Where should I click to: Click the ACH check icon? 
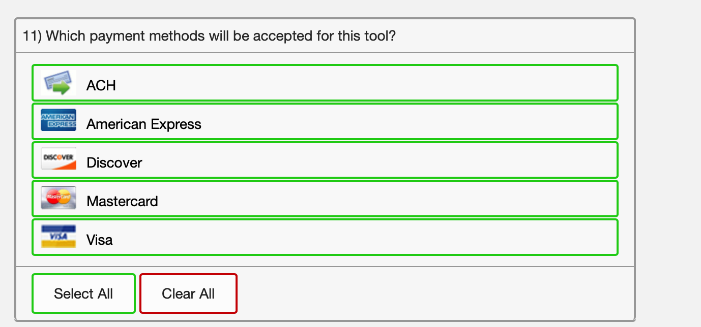tap(59, 83)
